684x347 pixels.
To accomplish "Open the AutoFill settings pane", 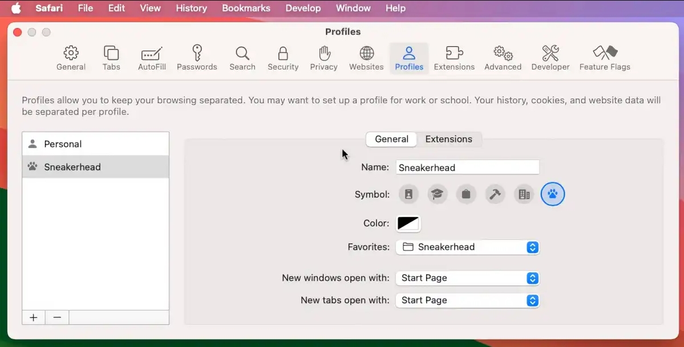I will 152,58.
